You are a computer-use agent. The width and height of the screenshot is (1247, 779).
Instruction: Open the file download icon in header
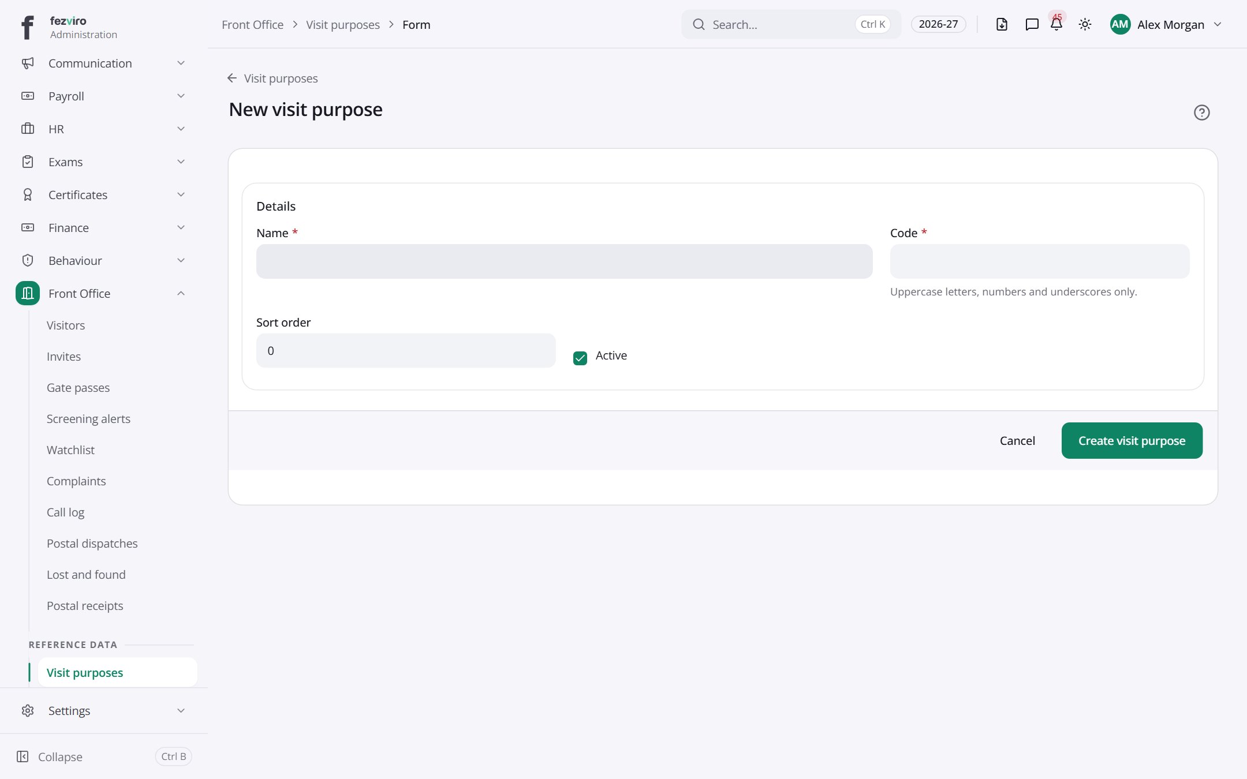(x=1002, y=24)
